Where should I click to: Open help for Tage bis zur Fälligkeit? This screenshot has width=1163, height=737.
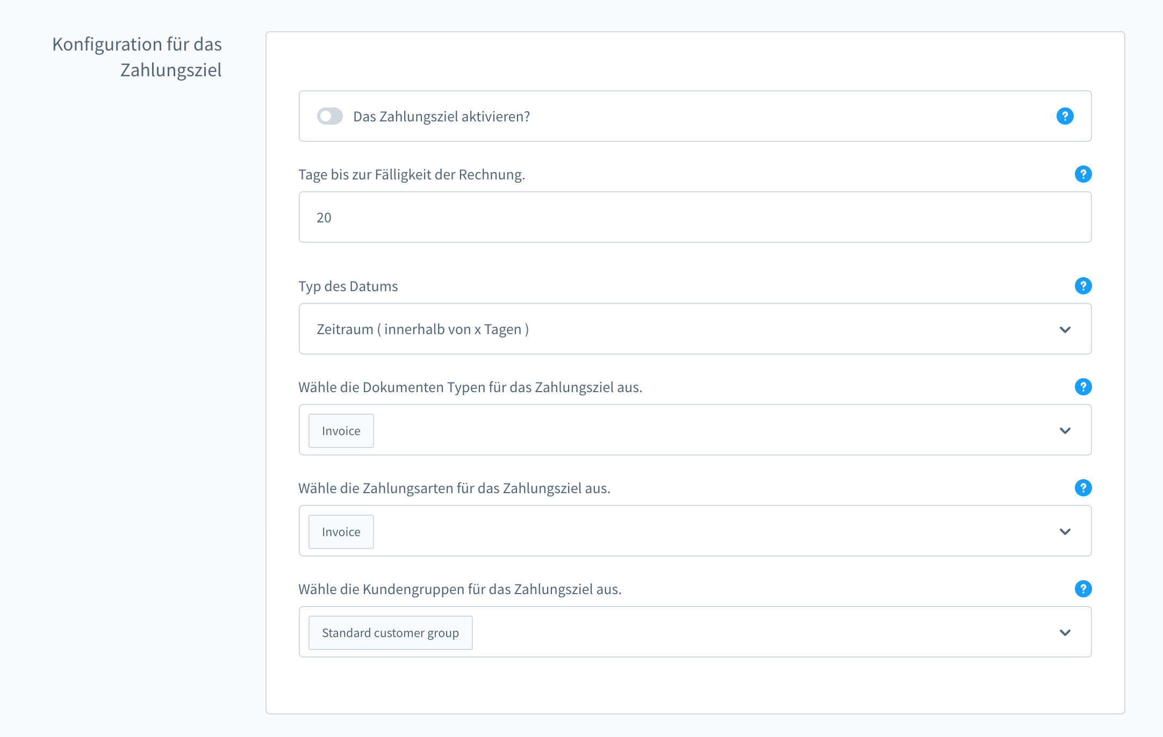[x=1083, y=174]
